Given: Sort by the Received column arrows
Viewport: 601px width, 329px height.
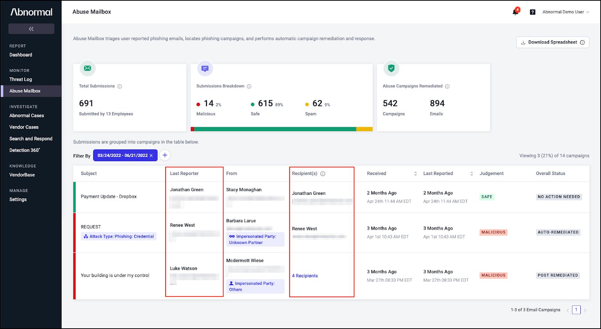Looking at the screenshot, I should click(415, 173).
